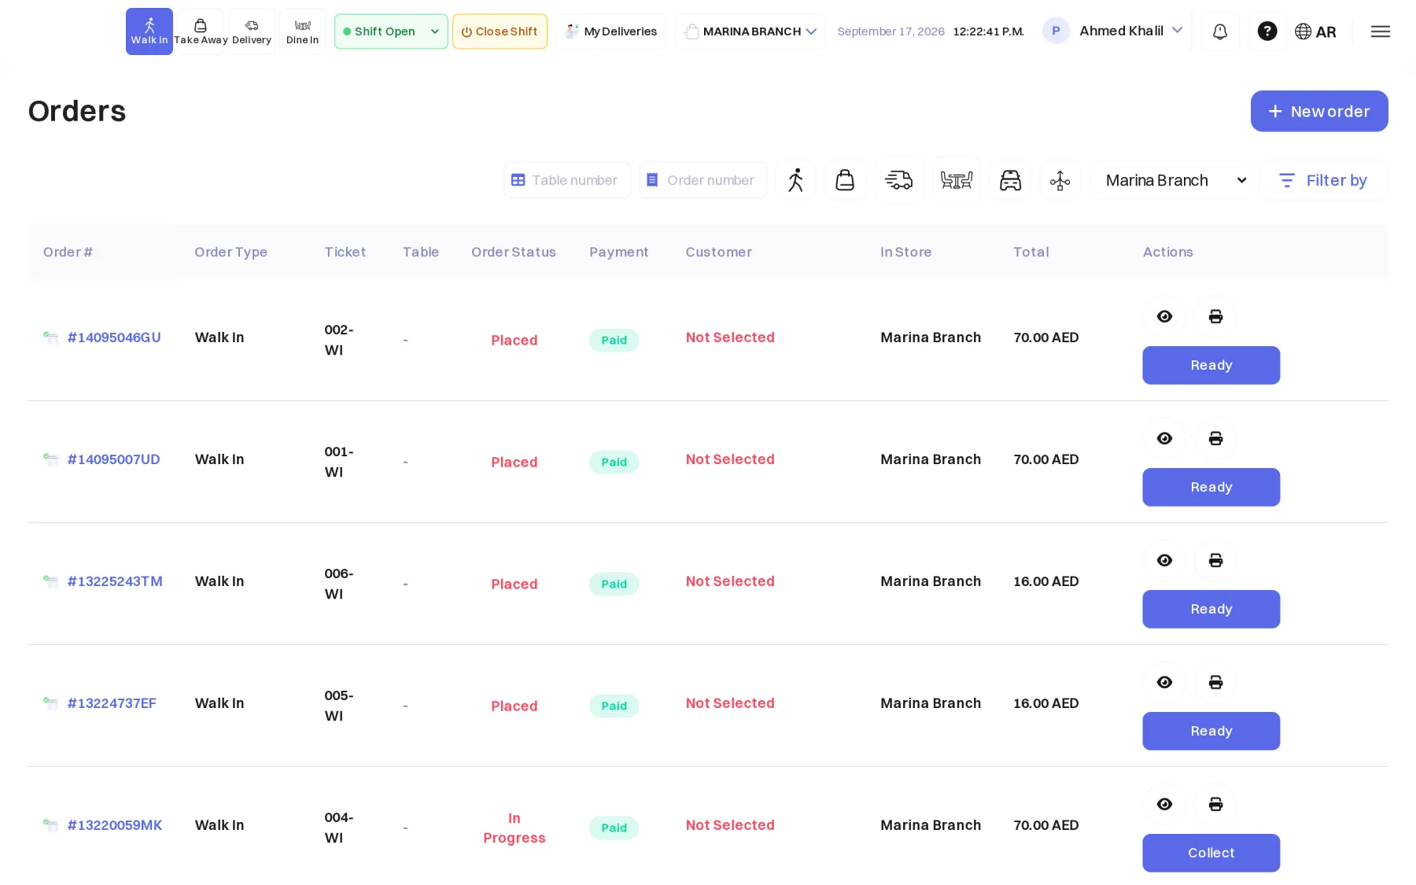This screenshot has height=885, width=1416.
Task: Open the help question mark icon
Action: point(1267,31)
